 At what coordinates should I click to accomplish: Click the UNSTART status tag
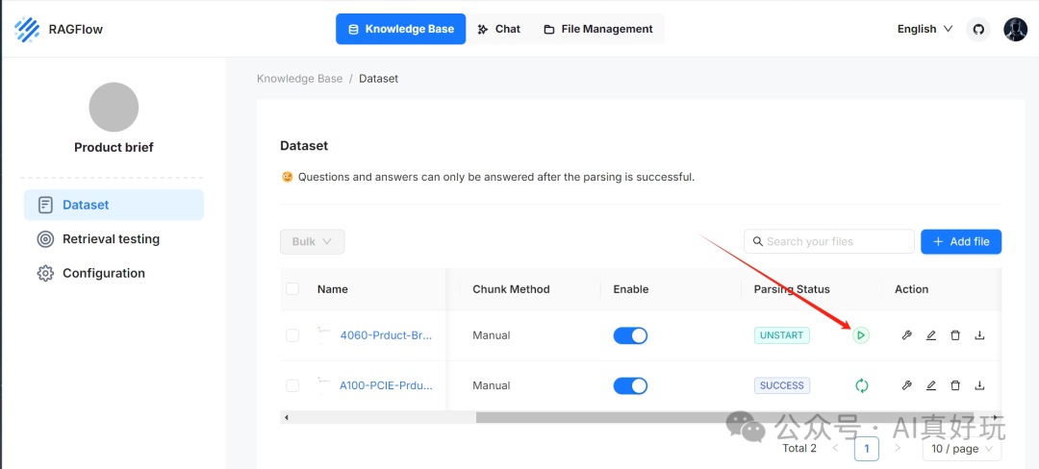tap(782, 335)
